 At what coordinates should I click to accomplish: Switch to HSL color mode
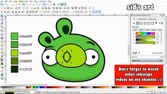point(141,30)
